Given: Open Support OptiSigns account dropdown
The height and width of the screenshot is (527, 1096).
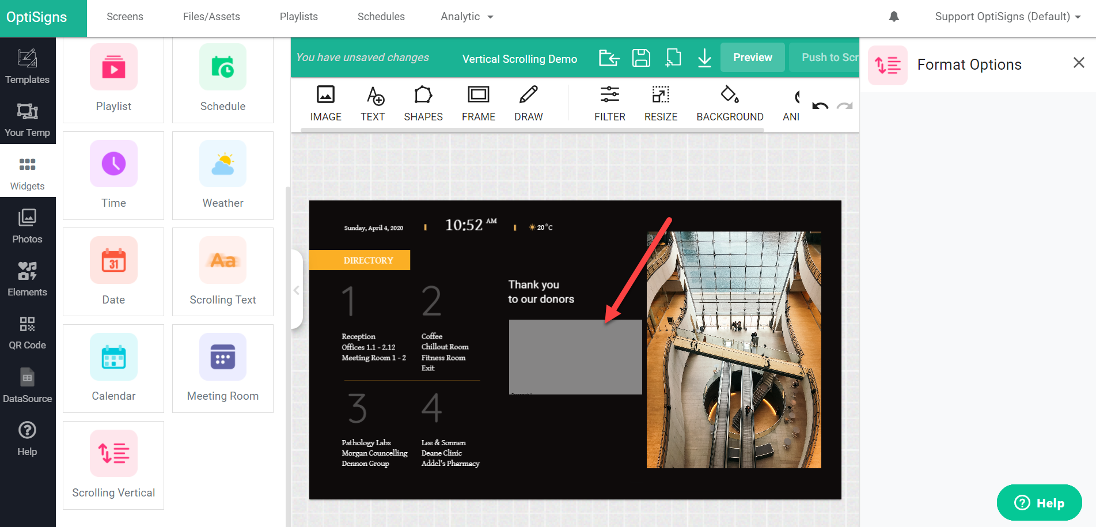Looking at the screenshot, I should pos(1007,17).
